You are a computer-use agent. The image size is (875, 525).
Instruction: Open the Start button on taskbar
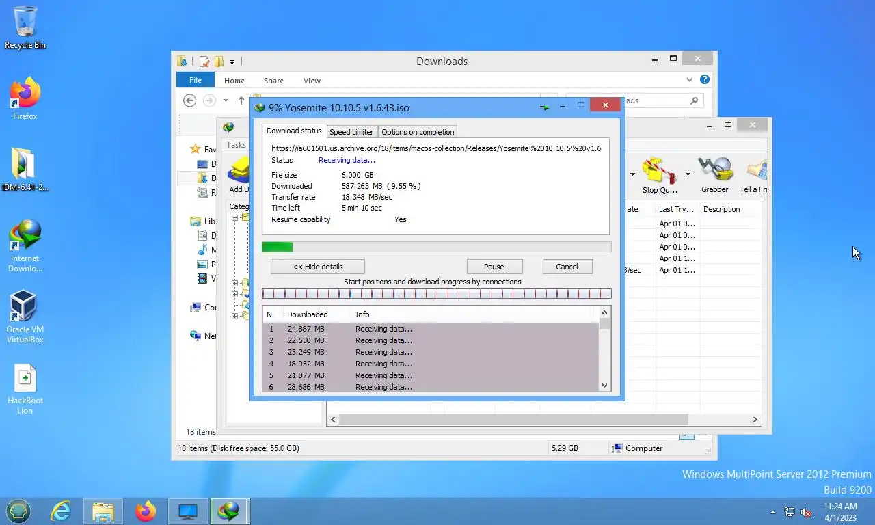pos(18,511)
